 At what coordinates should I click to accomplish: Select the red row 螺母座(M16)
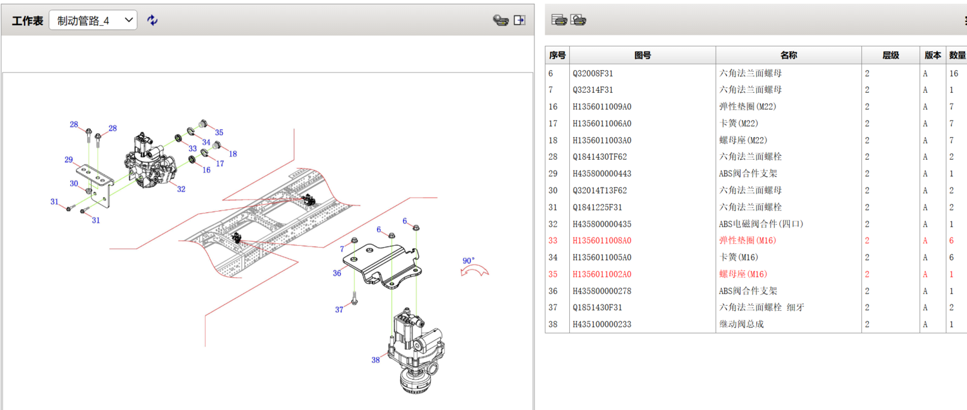tap(743, 274)
